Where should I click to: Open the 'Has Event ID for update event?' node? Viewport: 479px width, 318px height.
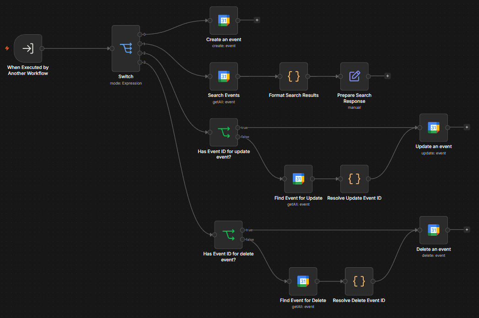(224, 132)
